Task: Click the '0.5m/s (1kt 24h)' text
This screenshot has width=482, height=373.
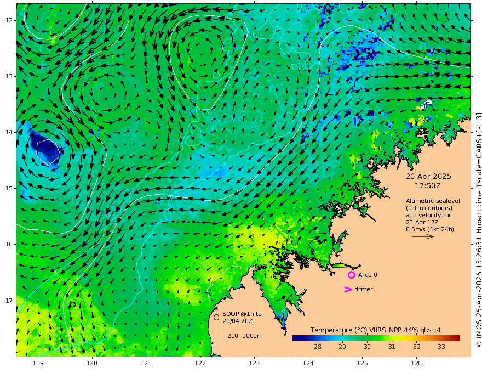Action: (x=430, y=229)
